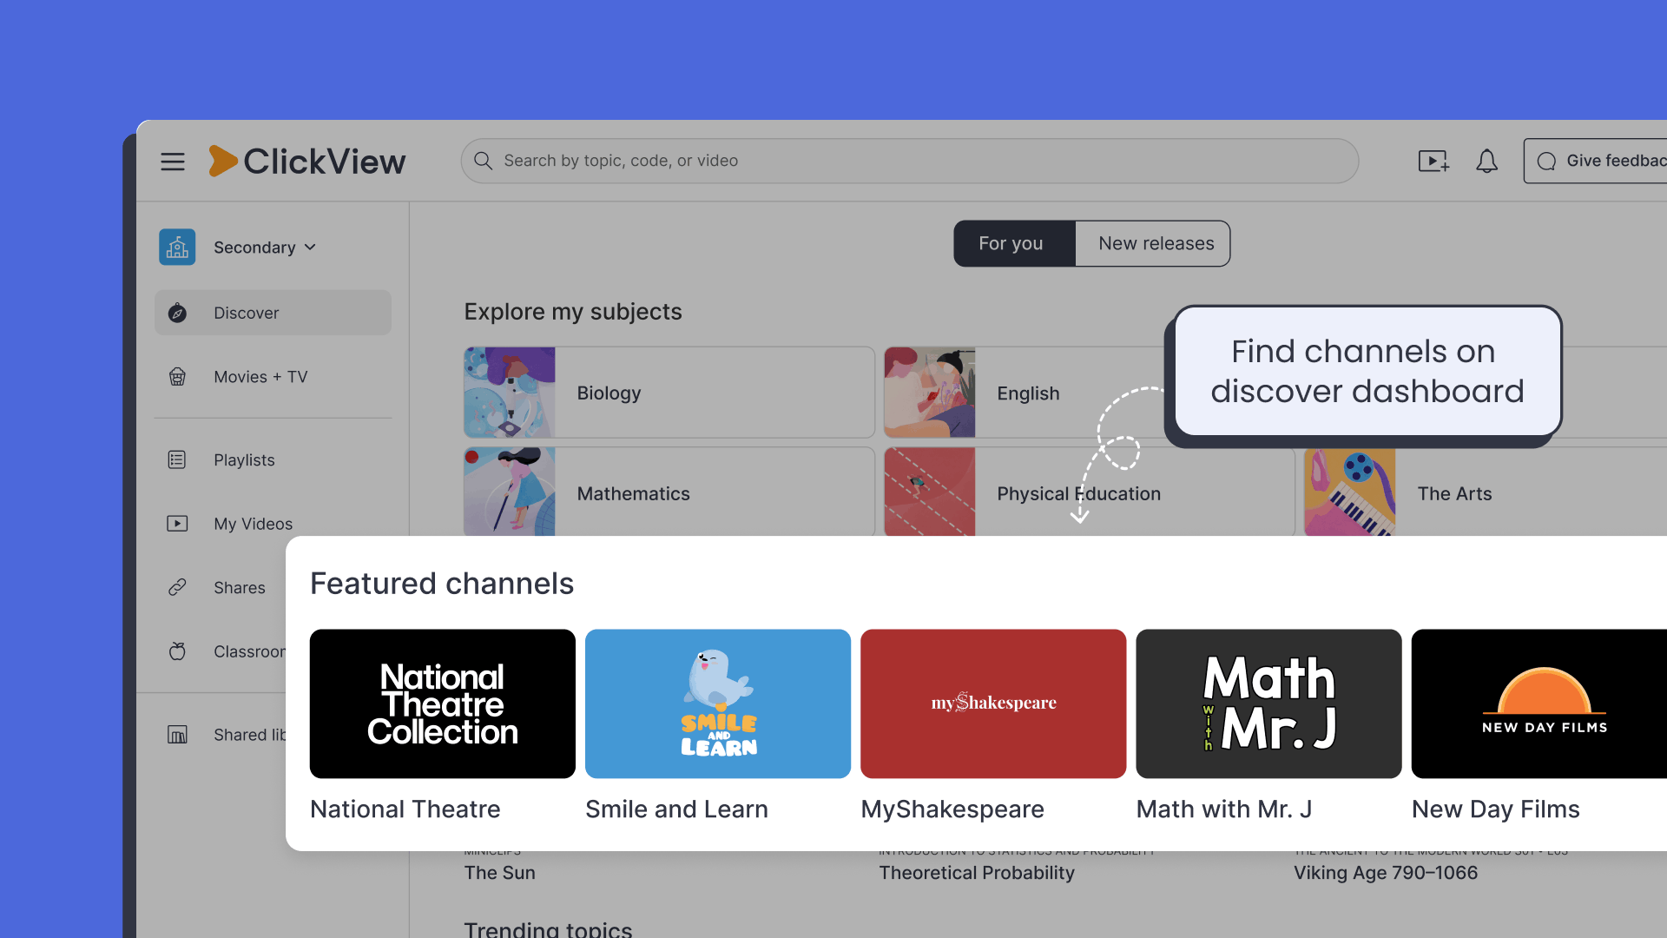
Task: Open notifications bell
Action: (1487, 161)
